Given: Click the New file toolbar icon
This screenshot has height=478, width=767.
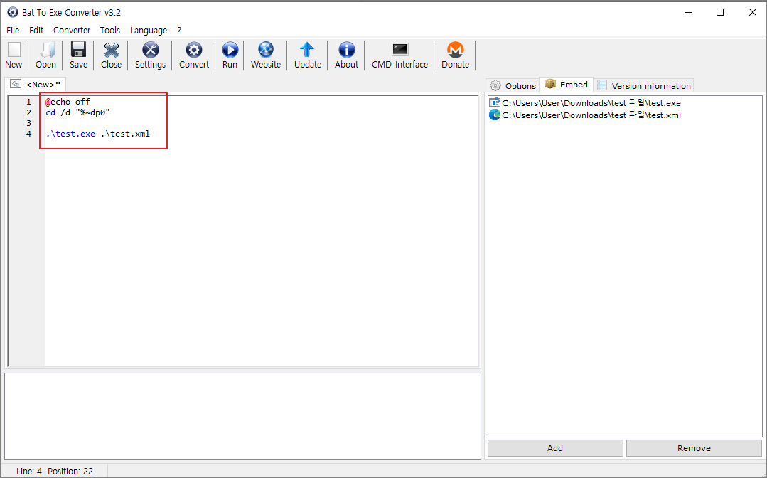Looking at the screenshot, I should [14, 50].
